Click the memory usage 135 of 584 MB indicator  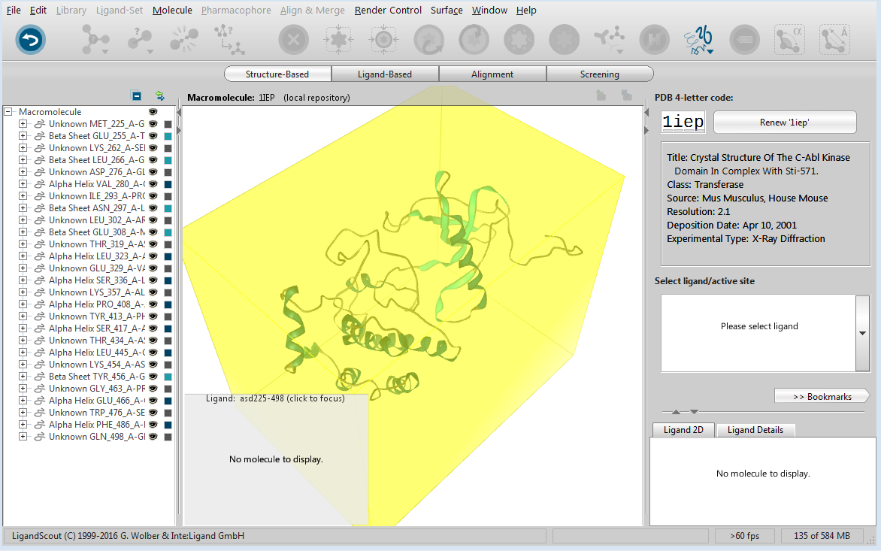coord(822,536)
